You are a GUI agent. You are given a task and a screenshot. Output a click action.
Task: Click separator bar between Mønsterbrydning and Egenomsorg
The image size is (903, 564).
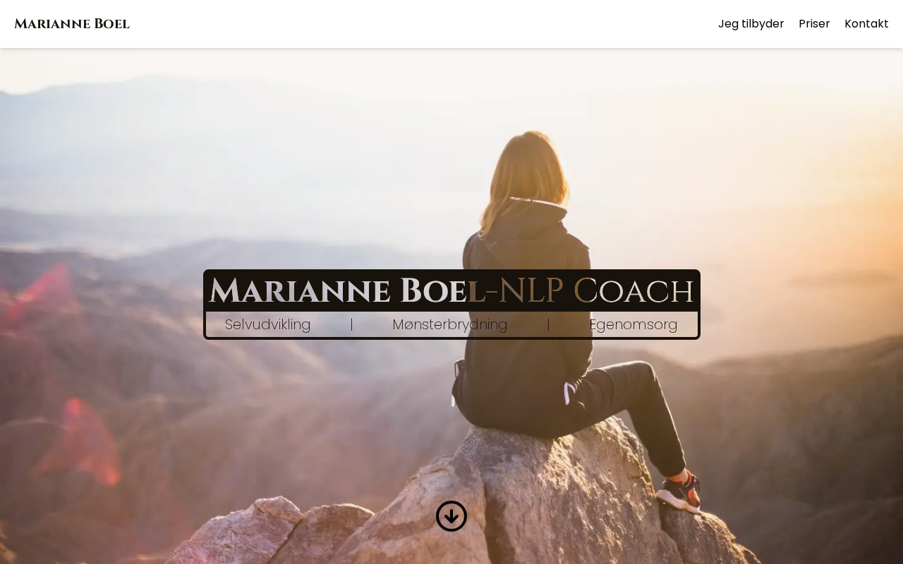(548, 324)
